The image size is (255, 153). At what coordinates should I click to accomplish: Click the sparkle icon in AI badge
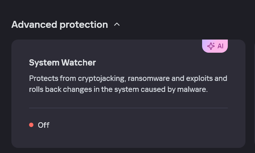(x=211, y=46)
